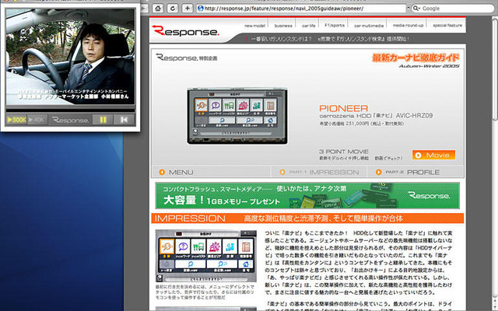Image resolution: width=498 pixels, height=311 pixels.
Task: Open the car life nav item
Action: tap(308, 26)
